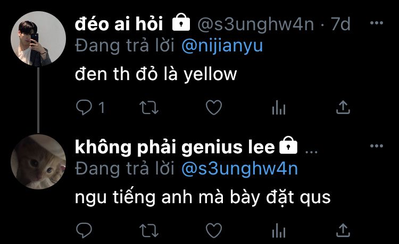Like the "đen th đỏ là yellow" tweet
Screen dimensions: 399x244
(x=214, y=108)
